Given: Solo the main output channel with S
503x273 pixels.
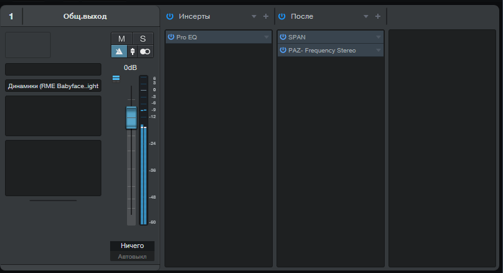Looking at the screenshot, I should coord(143,39).
